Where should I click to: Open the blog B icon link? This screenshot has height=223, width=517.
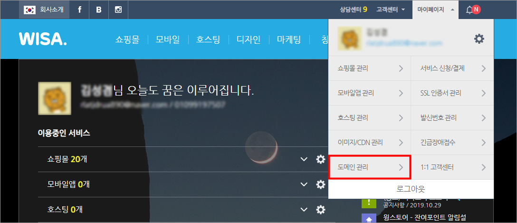point(98,10)
